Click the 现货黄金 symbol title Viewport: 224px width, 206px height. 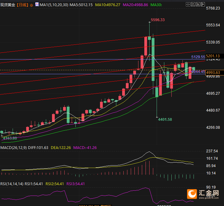tap(8, 5)
